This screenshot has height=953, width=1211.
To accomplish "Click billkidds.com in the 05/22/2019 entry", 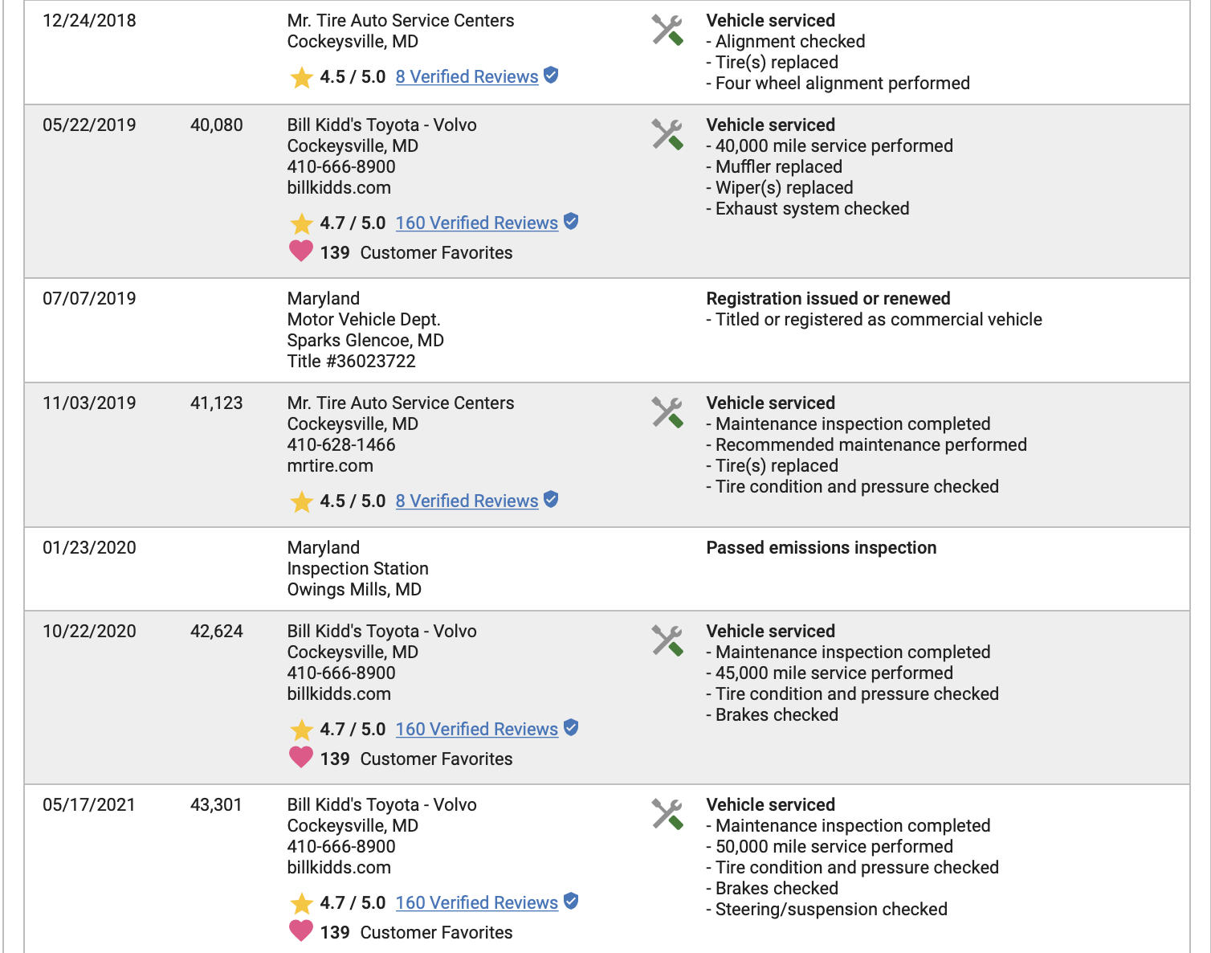I will tap(339, 188).
